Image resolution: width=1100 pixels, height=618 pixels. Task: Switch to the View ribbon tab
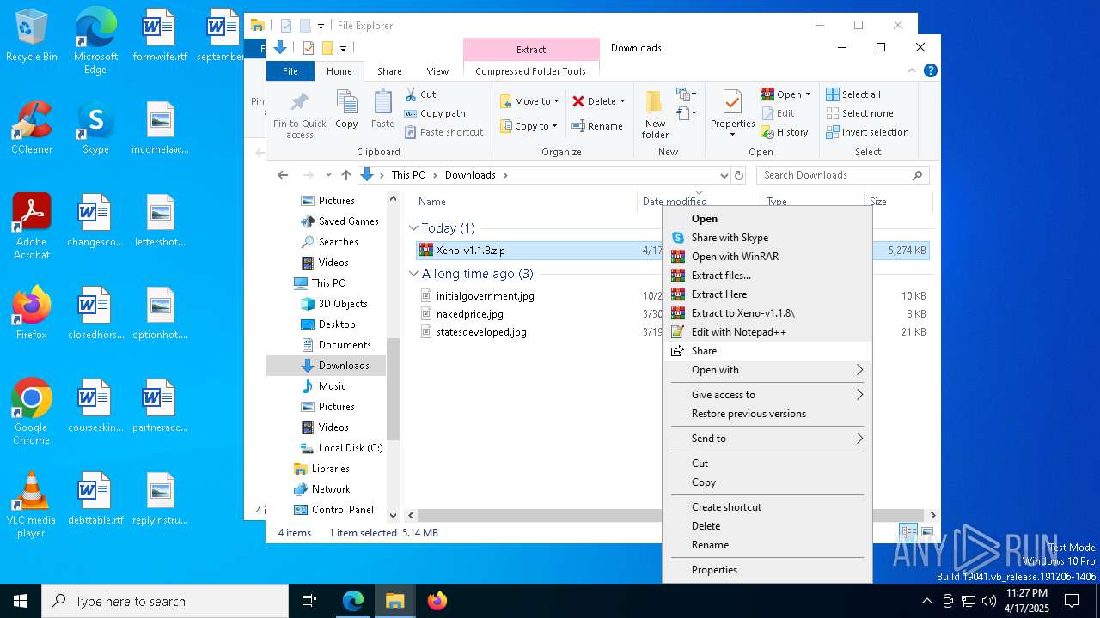(x=437, y=71)
